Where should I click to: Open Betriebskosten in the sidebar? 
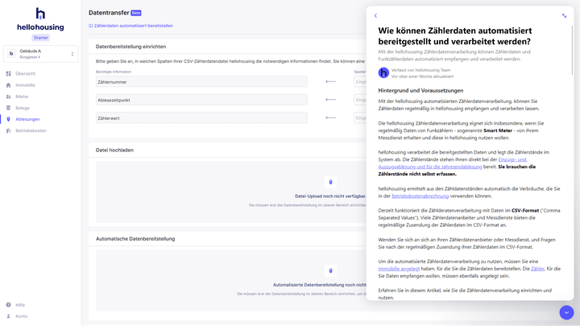tap(31, 130)
